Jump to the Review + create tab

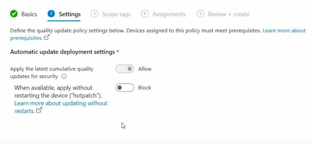(x=229, y=14)
